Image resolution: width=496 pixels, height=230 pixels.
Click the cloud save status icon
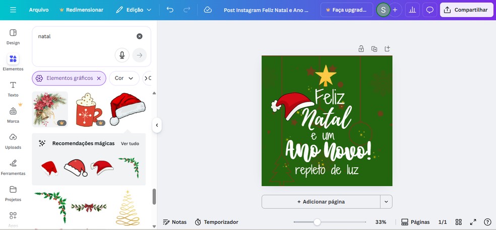point(208,10)
